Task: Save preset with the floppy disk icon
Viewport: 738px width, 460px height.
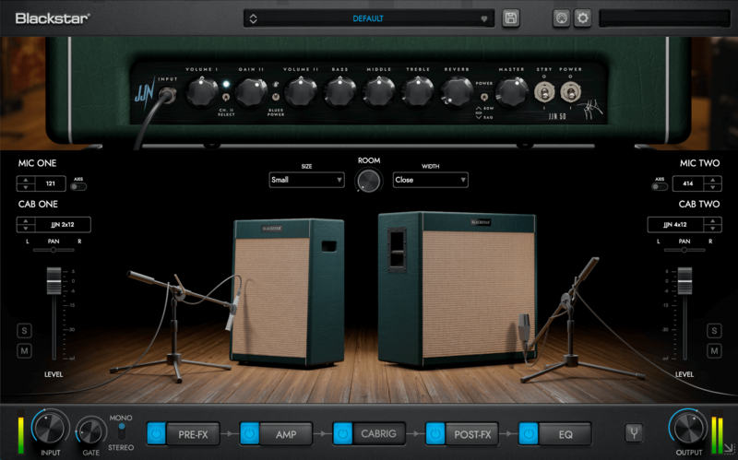Action: point(511,18)
